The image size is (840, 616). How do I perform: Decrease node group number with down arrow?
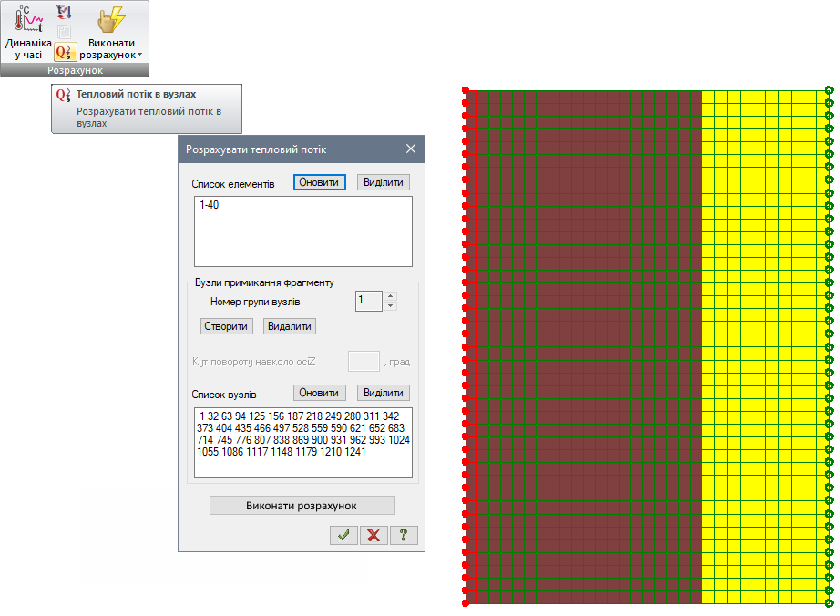391,306
